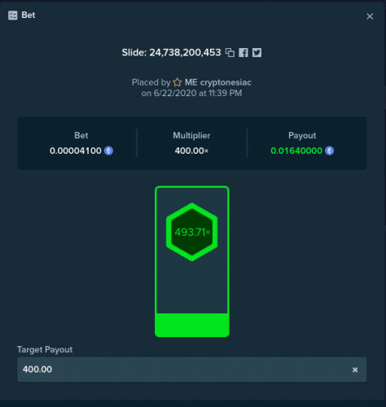
Task: Click the 6/22/2020 placement date text
Action: [175, 93]
